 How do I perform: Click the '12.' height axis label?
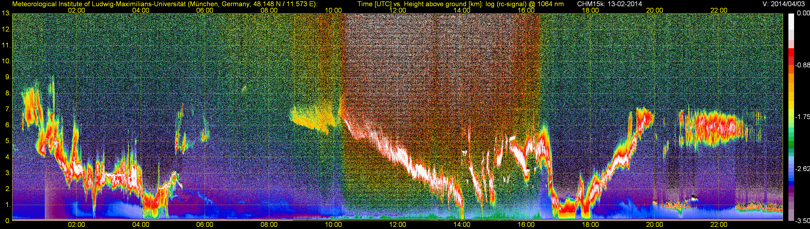6,29
